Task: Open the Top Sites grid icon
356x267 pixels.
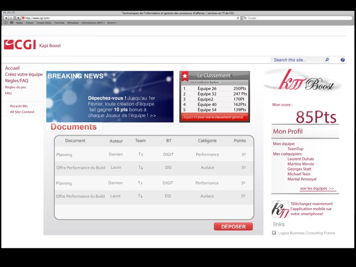Action: pyautogui.click(x=11, y=23)
